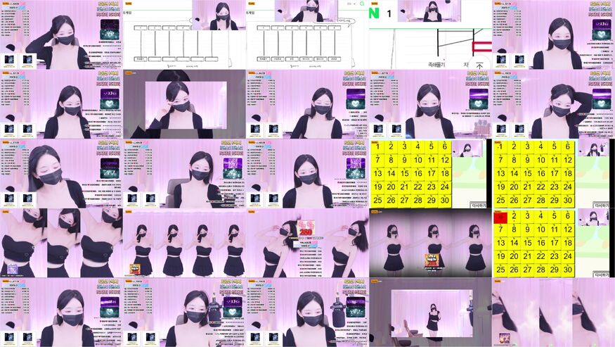This screenshot has width=615, height=347.
Task: Choose number 12 in the grid with red cell
Action: point(568,231)
